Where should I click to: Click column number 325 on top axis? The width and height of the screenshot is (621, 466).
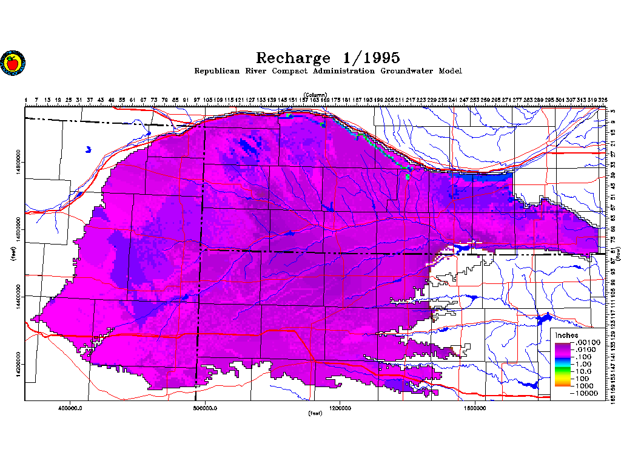[603, 100]
